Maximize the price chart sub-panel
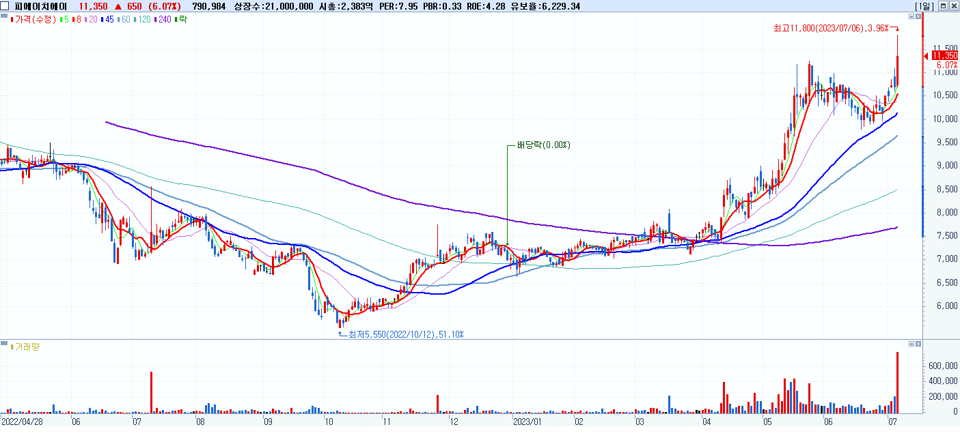This screenshot has height=442, width=960. (910, 18)
